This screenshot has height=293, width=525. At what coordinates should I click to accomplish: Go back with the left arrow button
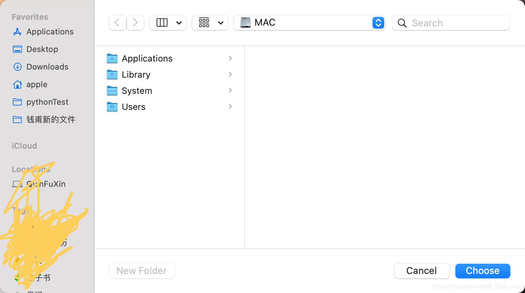tap(117, 23)
